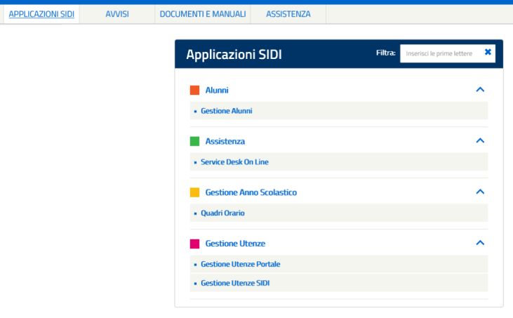Clear the filter with the X icon

click(x=488, y=52)
